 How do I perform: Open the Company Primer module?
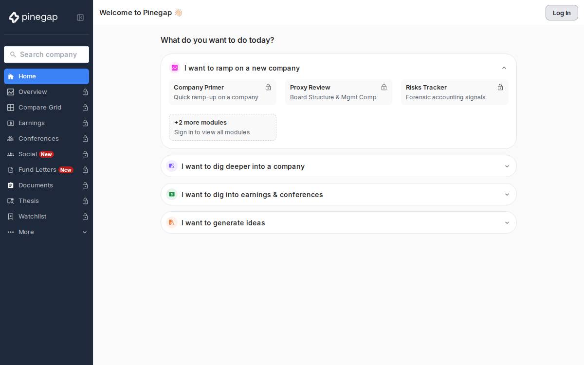222,92
